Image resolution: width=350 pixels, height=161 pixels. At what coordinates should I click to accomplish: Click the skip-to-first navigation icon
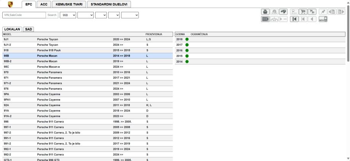294,19
